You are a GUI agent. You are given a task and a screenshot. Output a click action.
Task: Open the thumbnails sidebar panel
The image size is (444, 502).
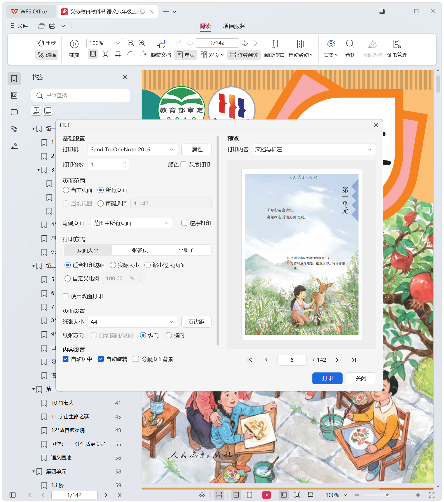14,95
